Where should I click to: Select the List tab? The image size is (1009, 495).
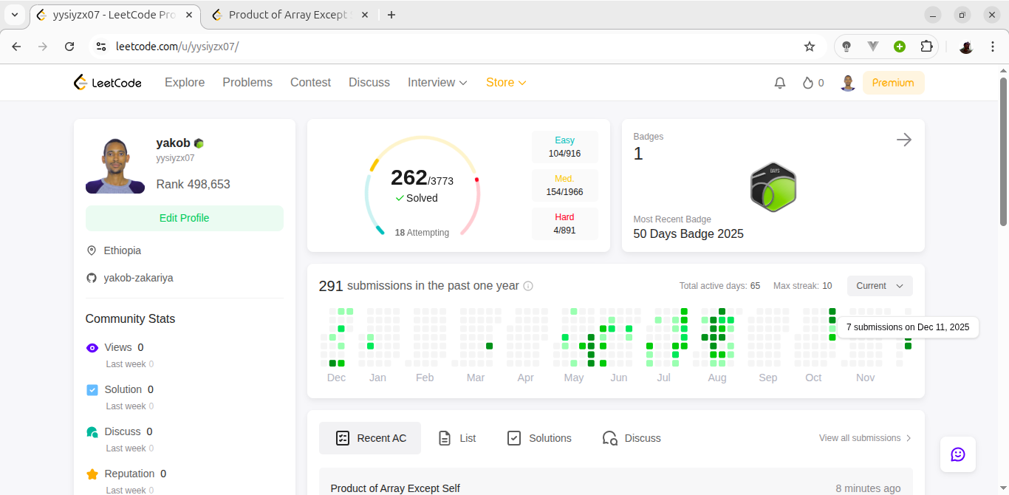point(457,438)
